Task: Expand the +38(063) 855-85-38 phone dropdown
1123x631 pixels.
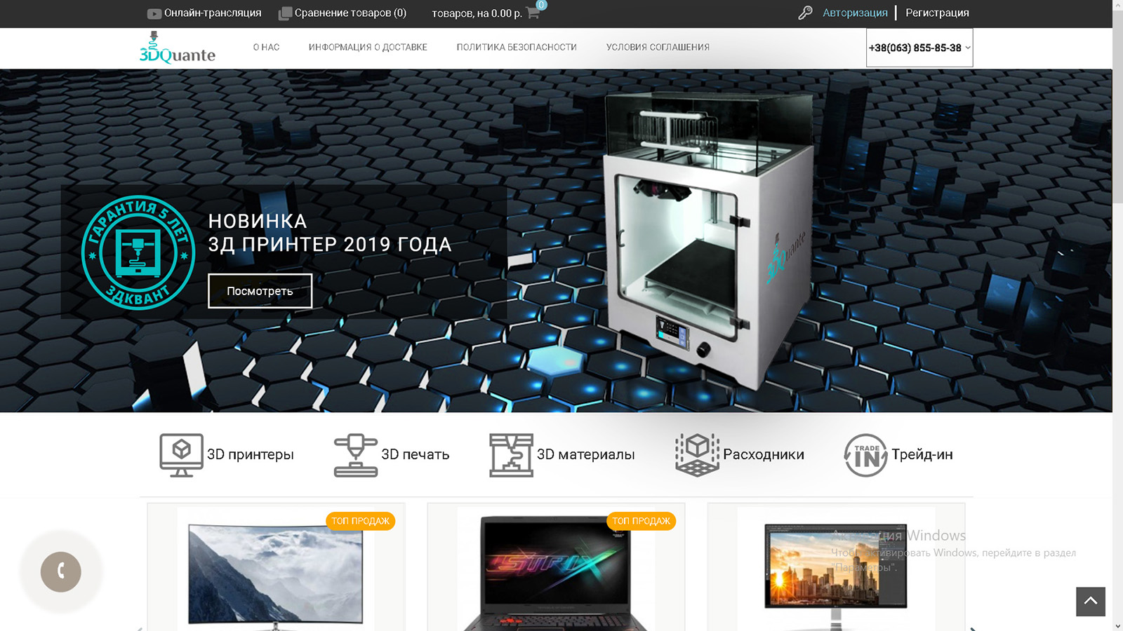Action: pos(919,48)
